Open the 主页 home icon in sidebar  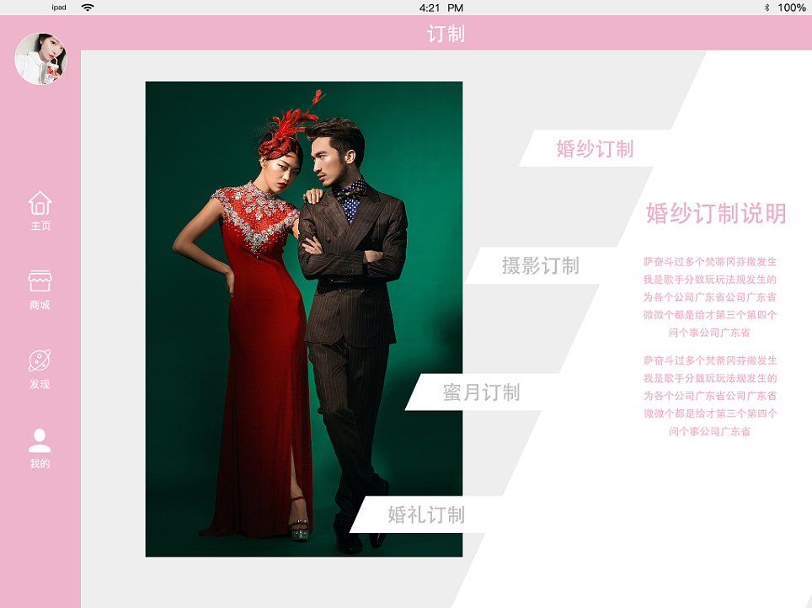point(39,211)
